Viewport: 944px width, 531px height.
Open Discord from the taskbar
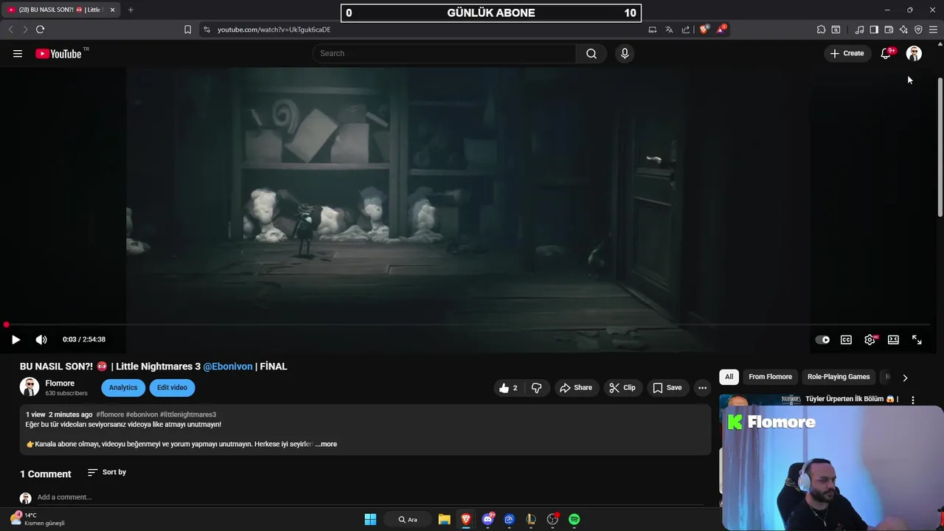487,519
